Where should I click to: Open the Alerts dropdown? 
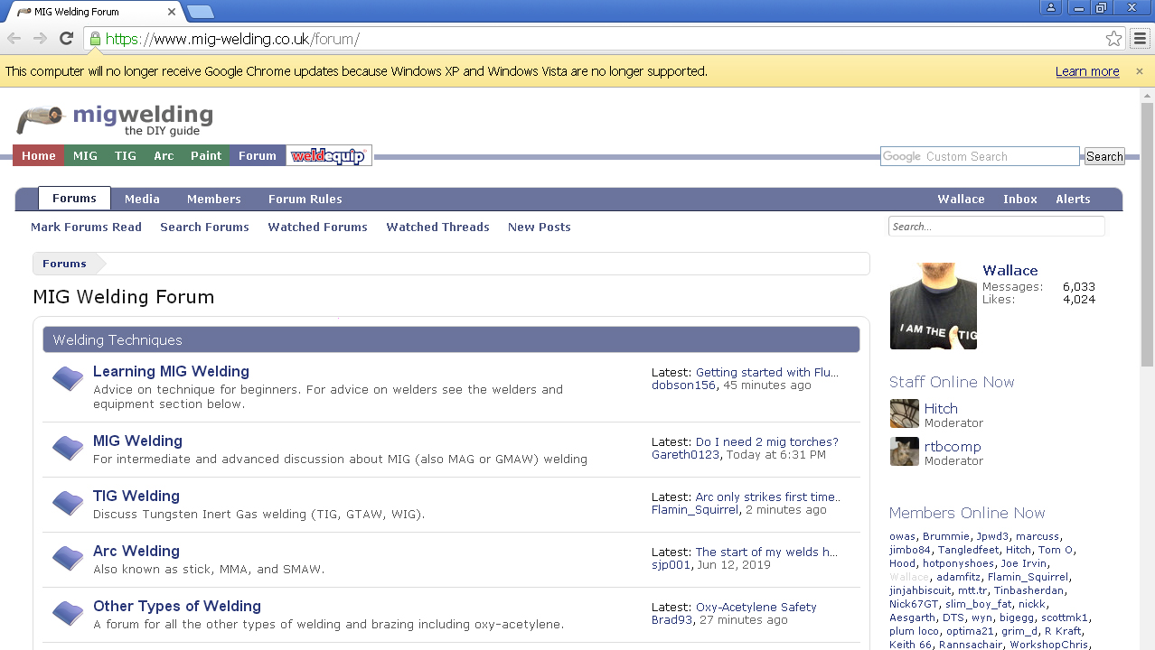tap(1074, 199)
